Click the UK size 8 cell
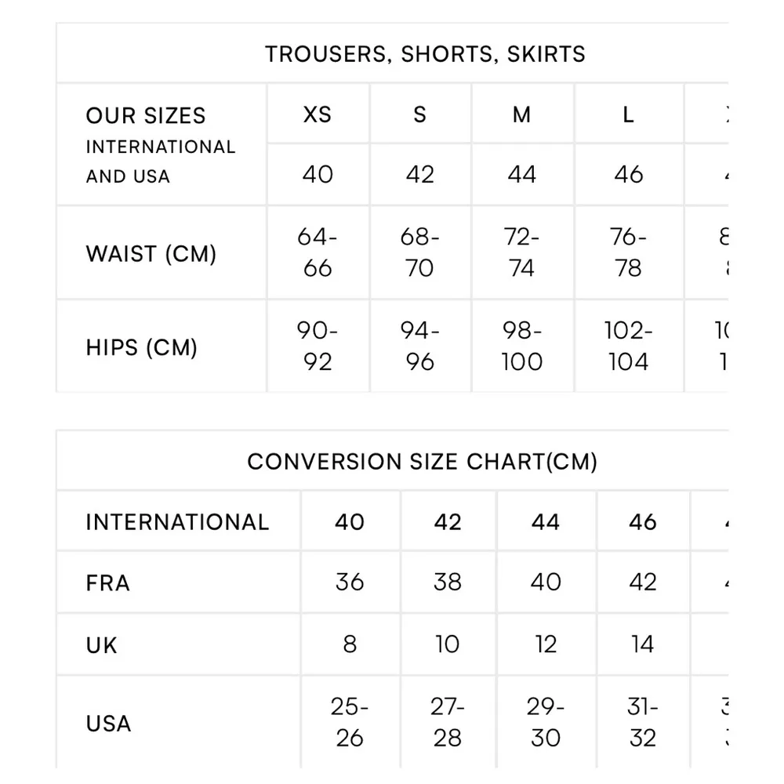 [350, 644]
